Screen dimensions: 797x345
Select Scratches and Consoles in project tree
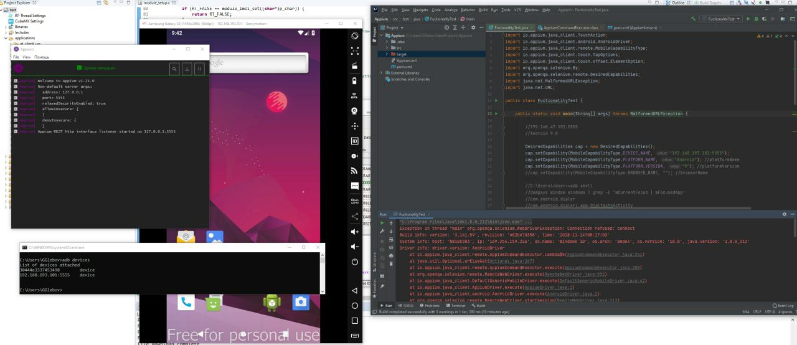408,79
